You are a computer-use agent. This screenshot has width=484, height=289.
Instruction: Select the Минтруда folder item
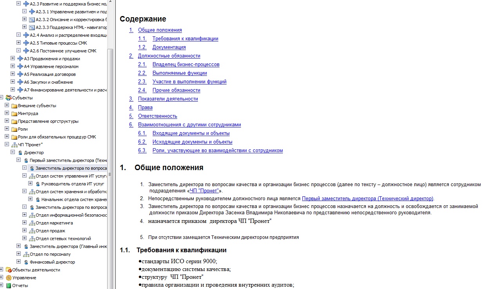(28, 113)
